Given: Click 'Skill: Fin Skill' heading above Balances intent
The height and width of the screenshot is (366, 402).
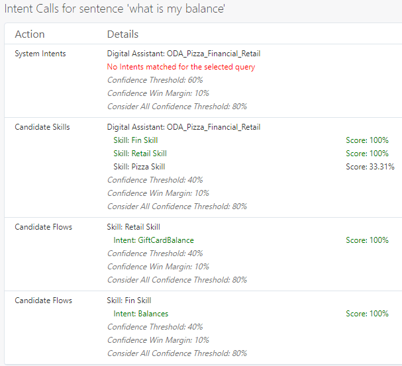Looking at the screenshot, I should tap(129, 300).
